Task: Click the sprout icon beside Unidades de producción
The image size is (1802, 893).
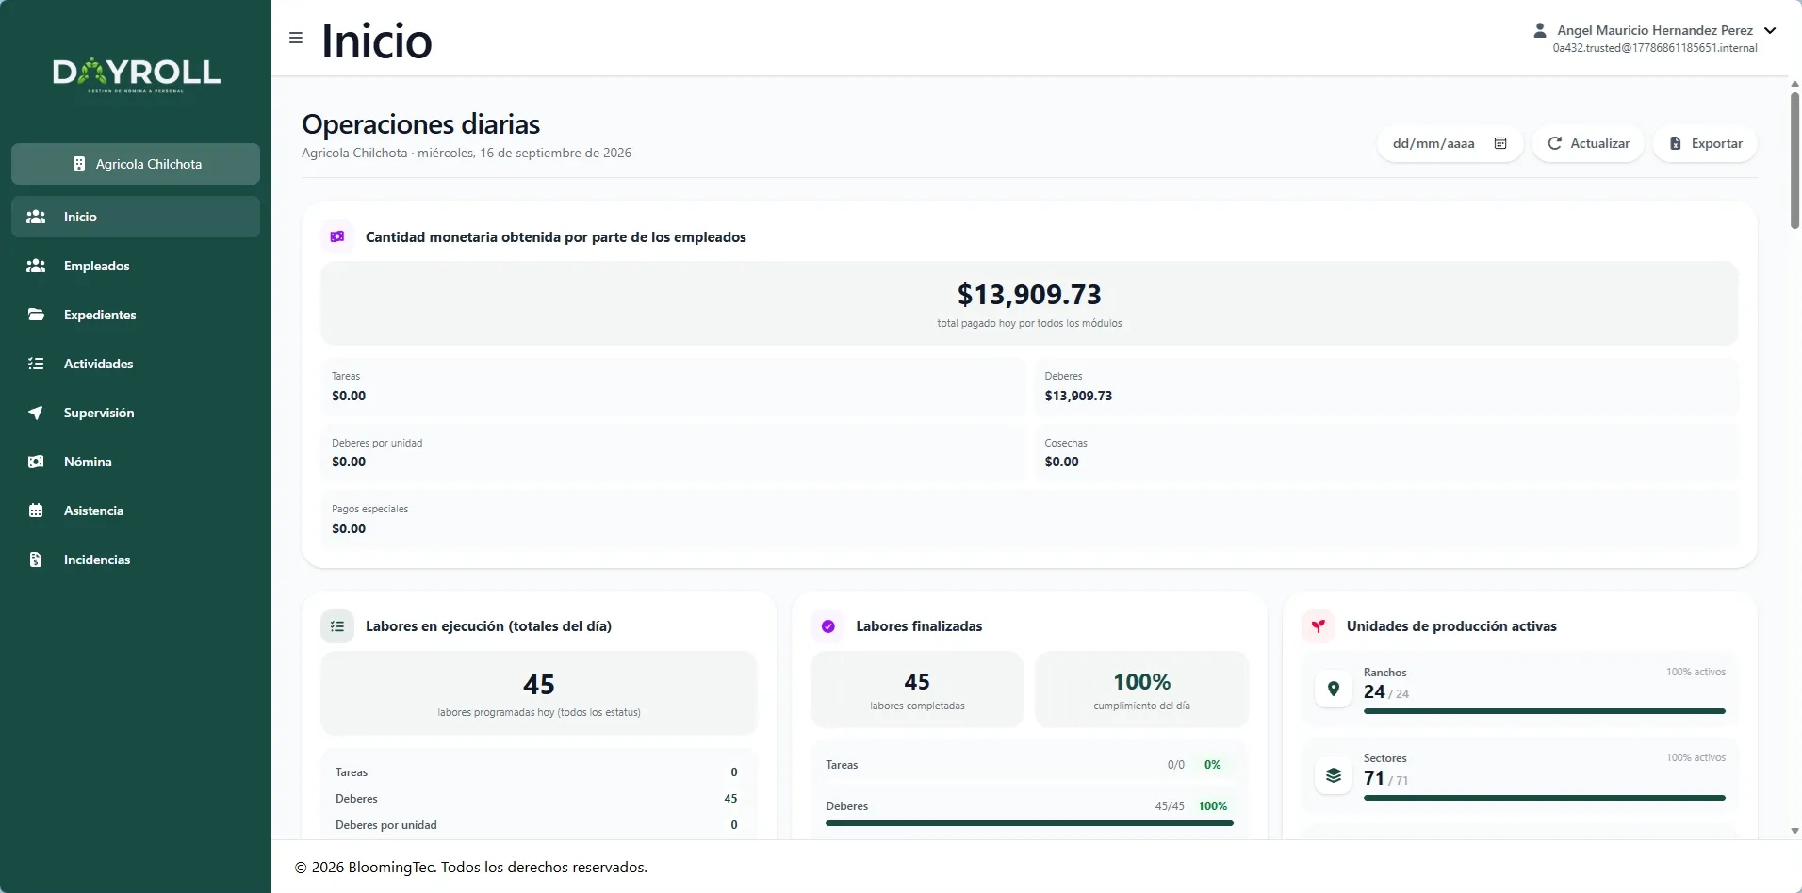Action: pos(1319,626)
